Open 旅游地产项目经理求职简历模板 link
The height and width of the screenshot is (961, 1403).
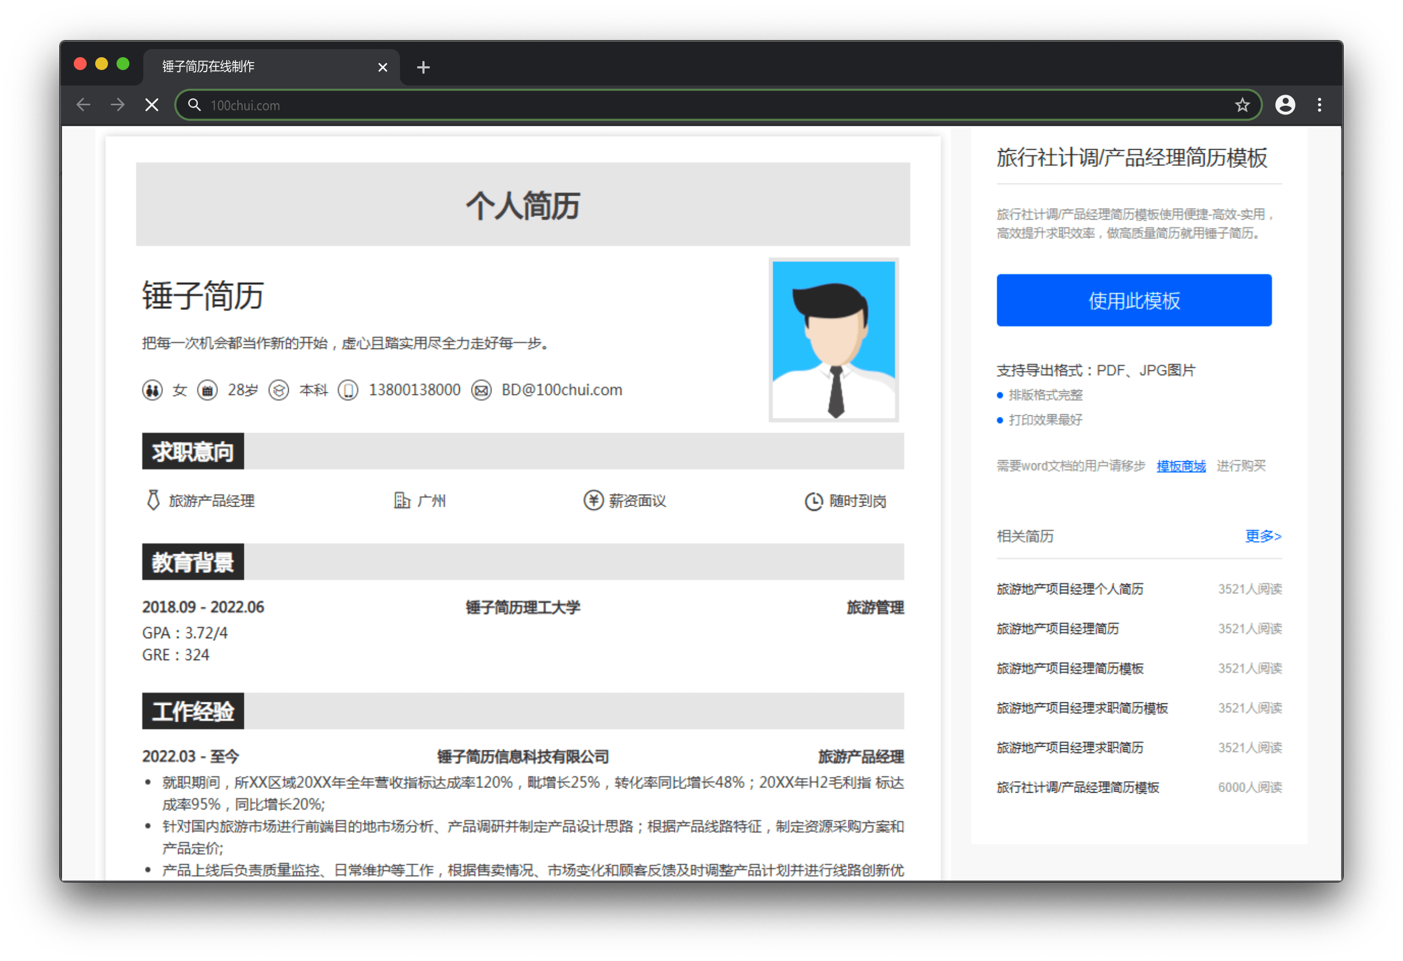point(1082,708)
